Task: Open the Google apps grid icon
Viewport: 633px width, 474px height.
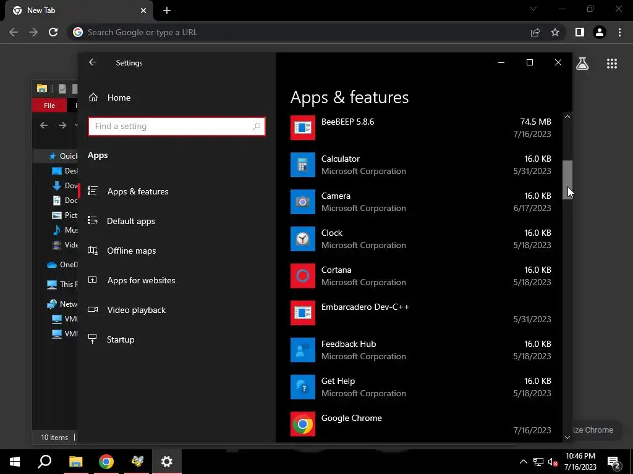Action: tap(612, 64)
